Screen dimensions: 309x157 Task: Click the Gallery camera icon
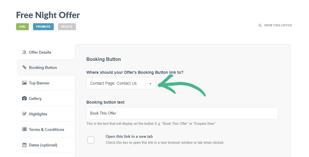coord(24,98)
